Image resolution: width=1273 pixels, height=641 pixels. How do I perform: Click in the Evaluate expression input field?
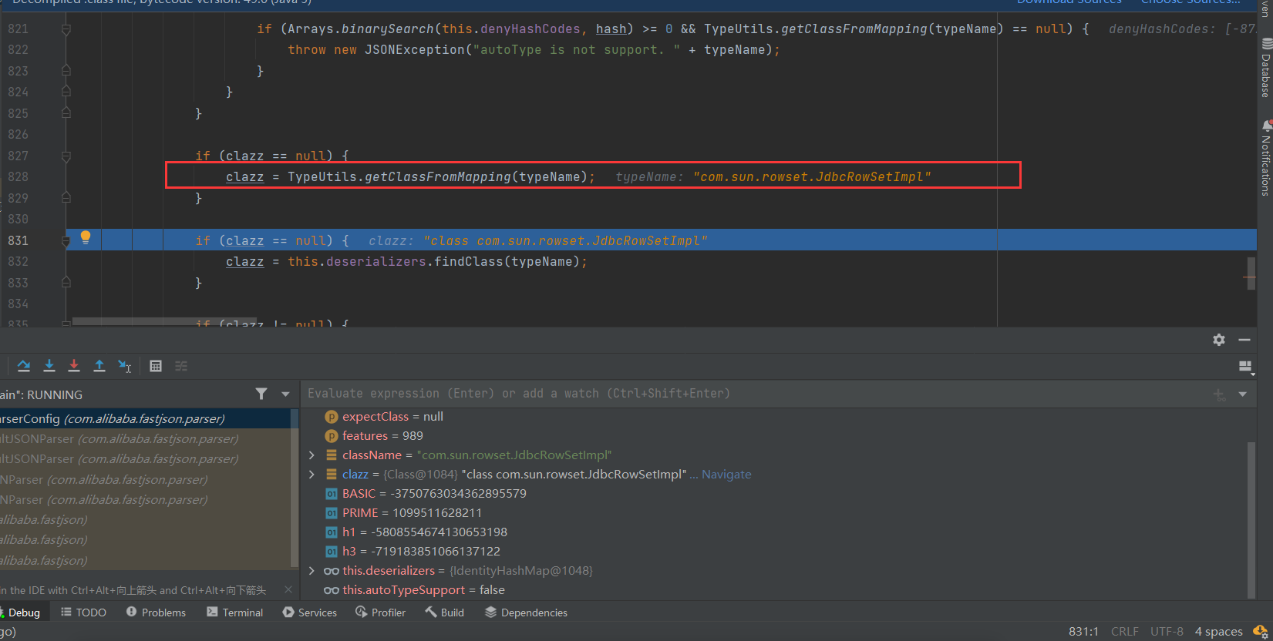[756, 394]
